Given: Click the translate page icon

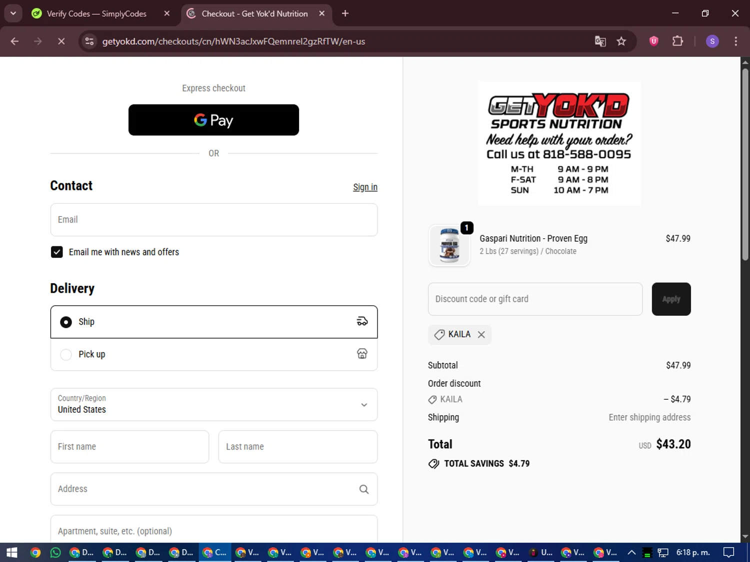Looking at the screenshot, I should coord(600,41).
